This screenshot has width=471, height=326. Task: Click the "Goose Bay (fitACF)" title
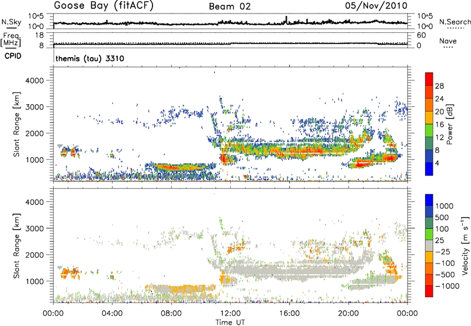click(104, 6)
